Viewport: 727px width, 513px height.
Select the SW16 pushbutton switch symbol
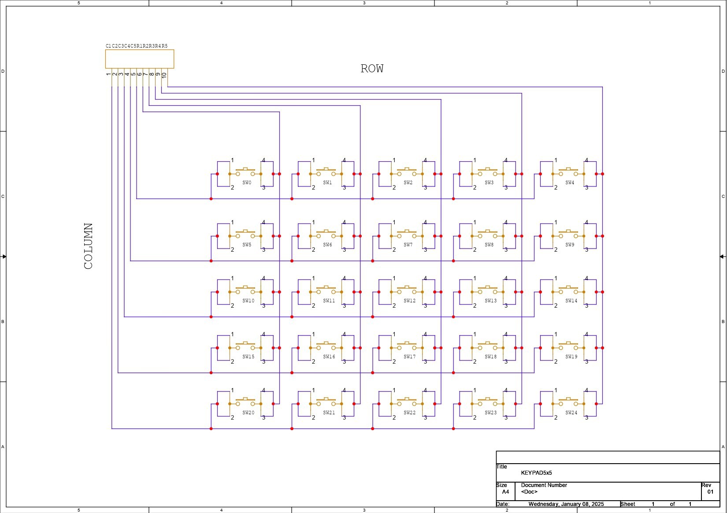326,348
